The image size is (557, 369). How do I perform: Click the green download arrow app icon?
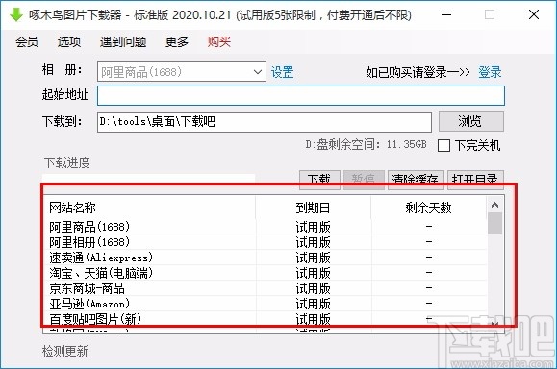pos(15,15)
